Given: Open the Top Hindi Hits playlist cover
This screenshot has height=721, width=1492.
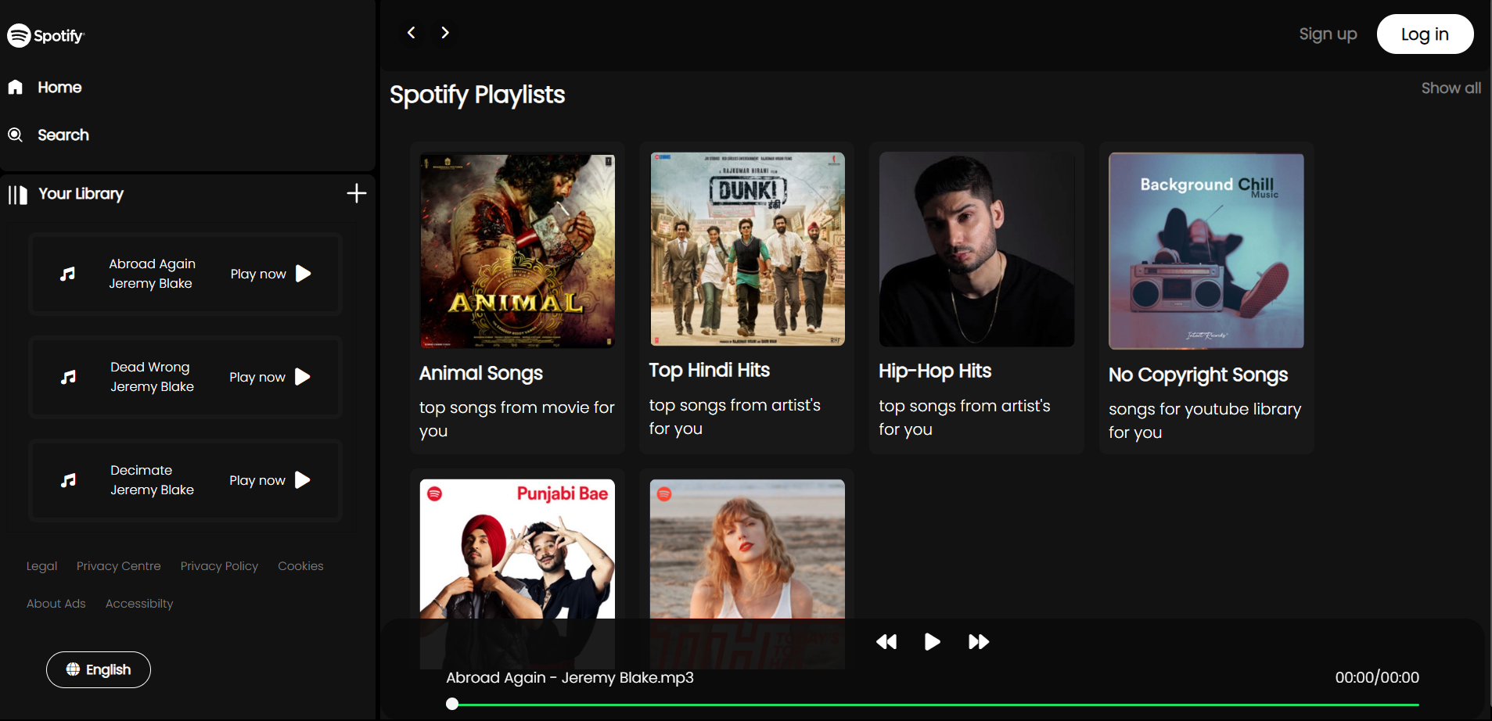Looking at the screenshot, I should coord(747,249).
